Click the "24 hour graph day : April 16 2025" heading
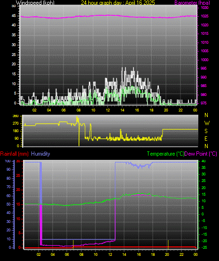Viewport: 219px width, 261px height. (118, 3)
